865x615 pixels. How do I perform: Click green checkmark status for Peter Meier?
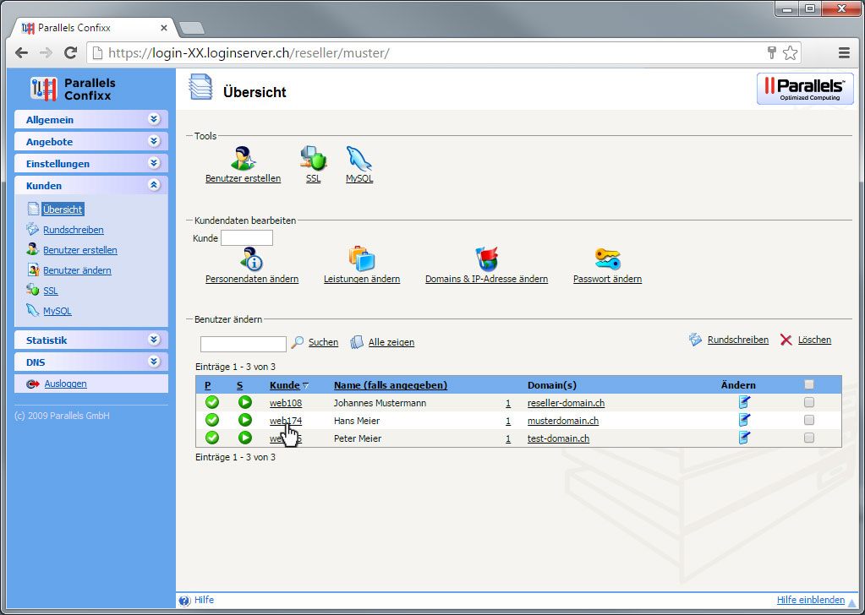click(212, 438)
